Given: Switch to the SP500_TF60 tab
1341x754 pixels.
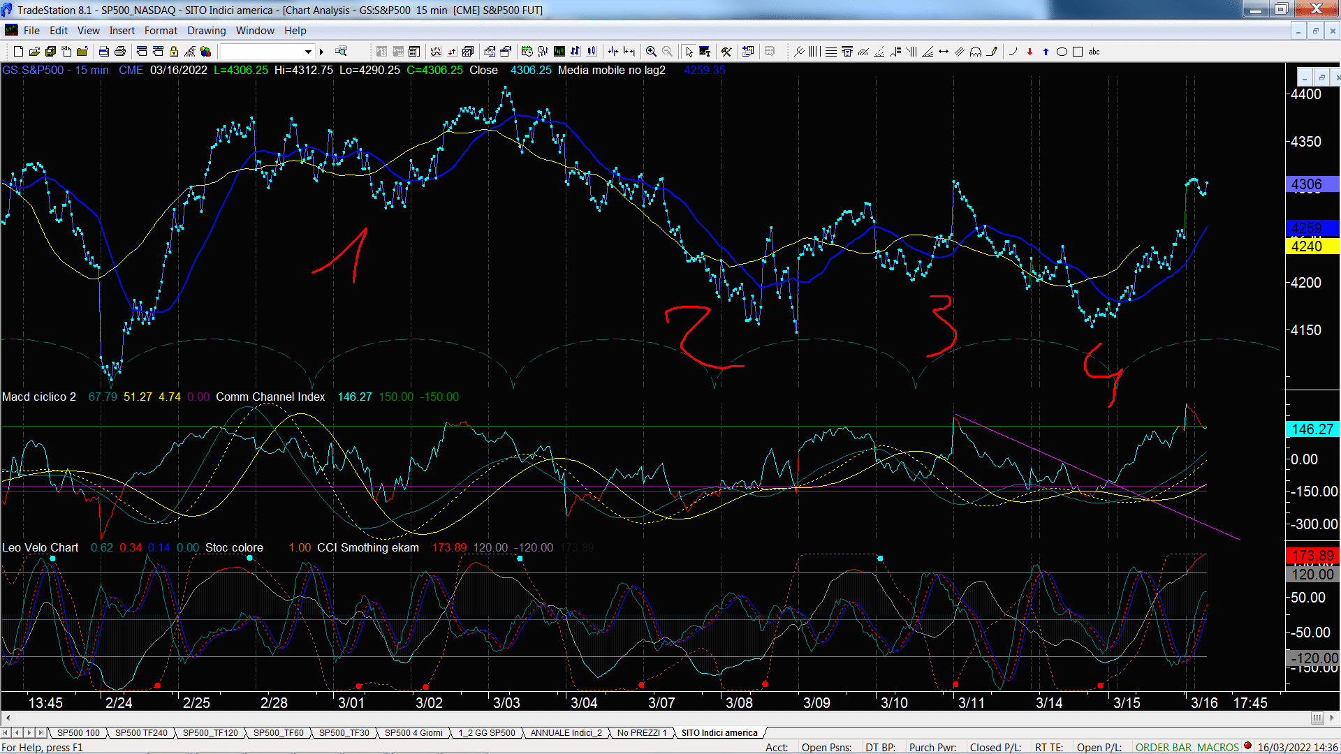Looking at the screenshot, I should (278, 733).
